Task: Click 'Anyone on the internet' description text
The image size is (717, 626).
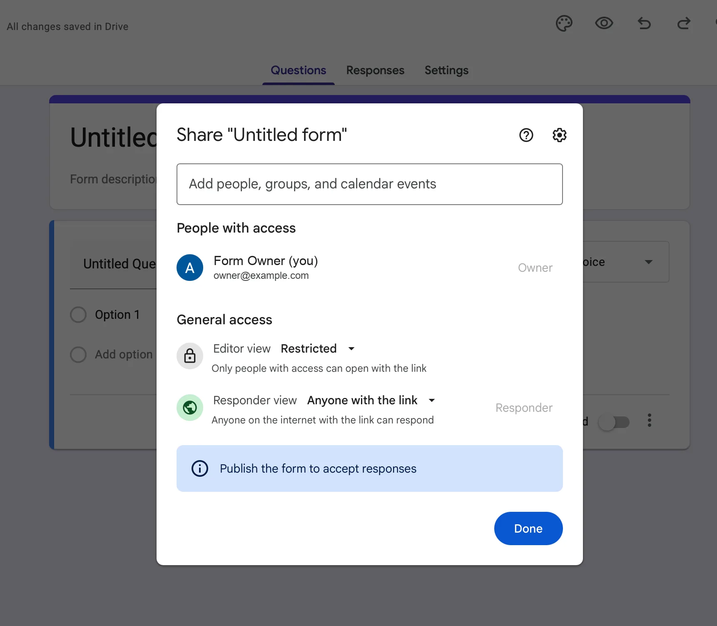Action: pyautogui.click(x=323, y=420)
